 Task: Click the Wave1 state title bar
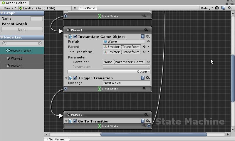(108, 30)
